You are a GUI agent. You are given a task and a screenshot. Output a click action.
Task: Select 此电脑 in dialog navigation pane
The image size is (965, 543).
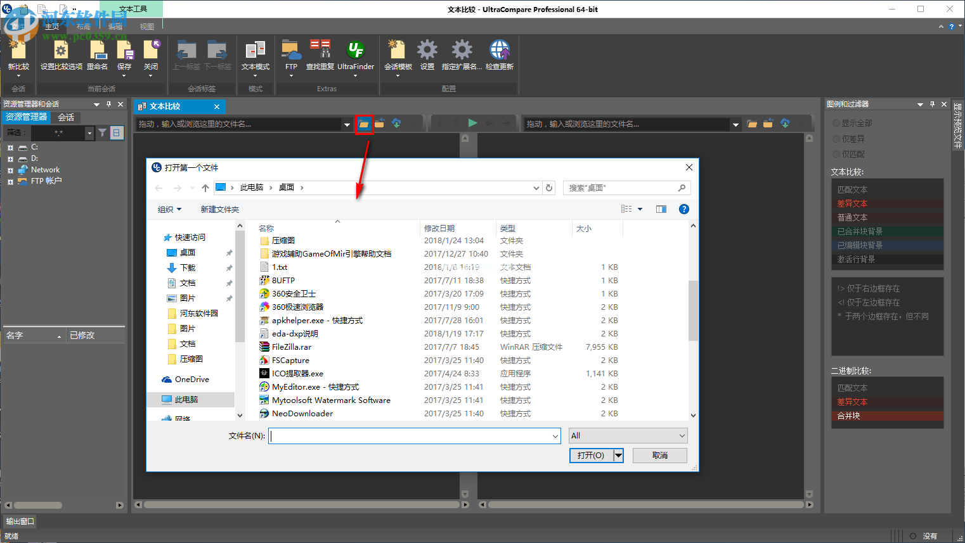coord(191,399)
